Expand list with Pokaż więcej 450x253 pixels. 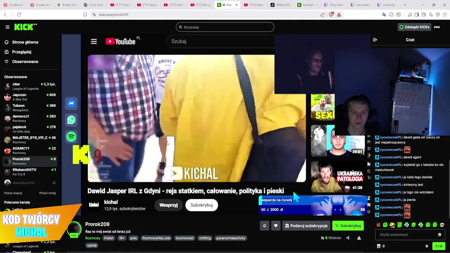(13, 193)
